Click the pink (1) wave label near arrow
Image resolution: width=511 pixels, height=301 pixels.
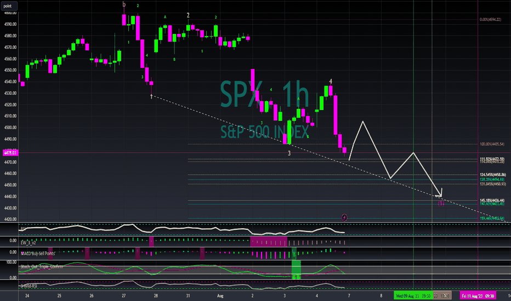tap(441, 204)
